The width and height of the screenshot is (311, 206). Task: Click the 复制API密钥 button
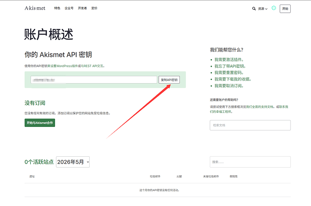[x=169, y=80]
